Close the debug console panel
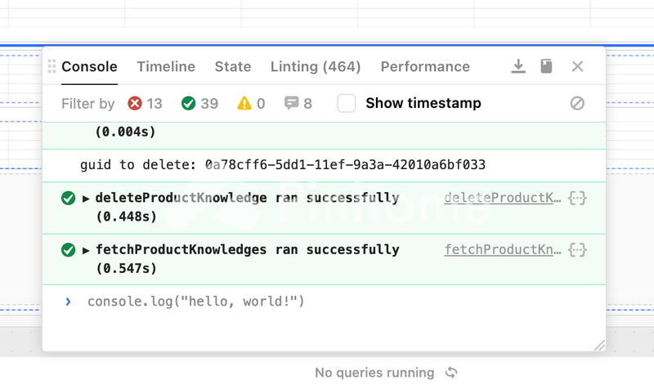Viewport: 654px width, 389px height. [577, 66]
